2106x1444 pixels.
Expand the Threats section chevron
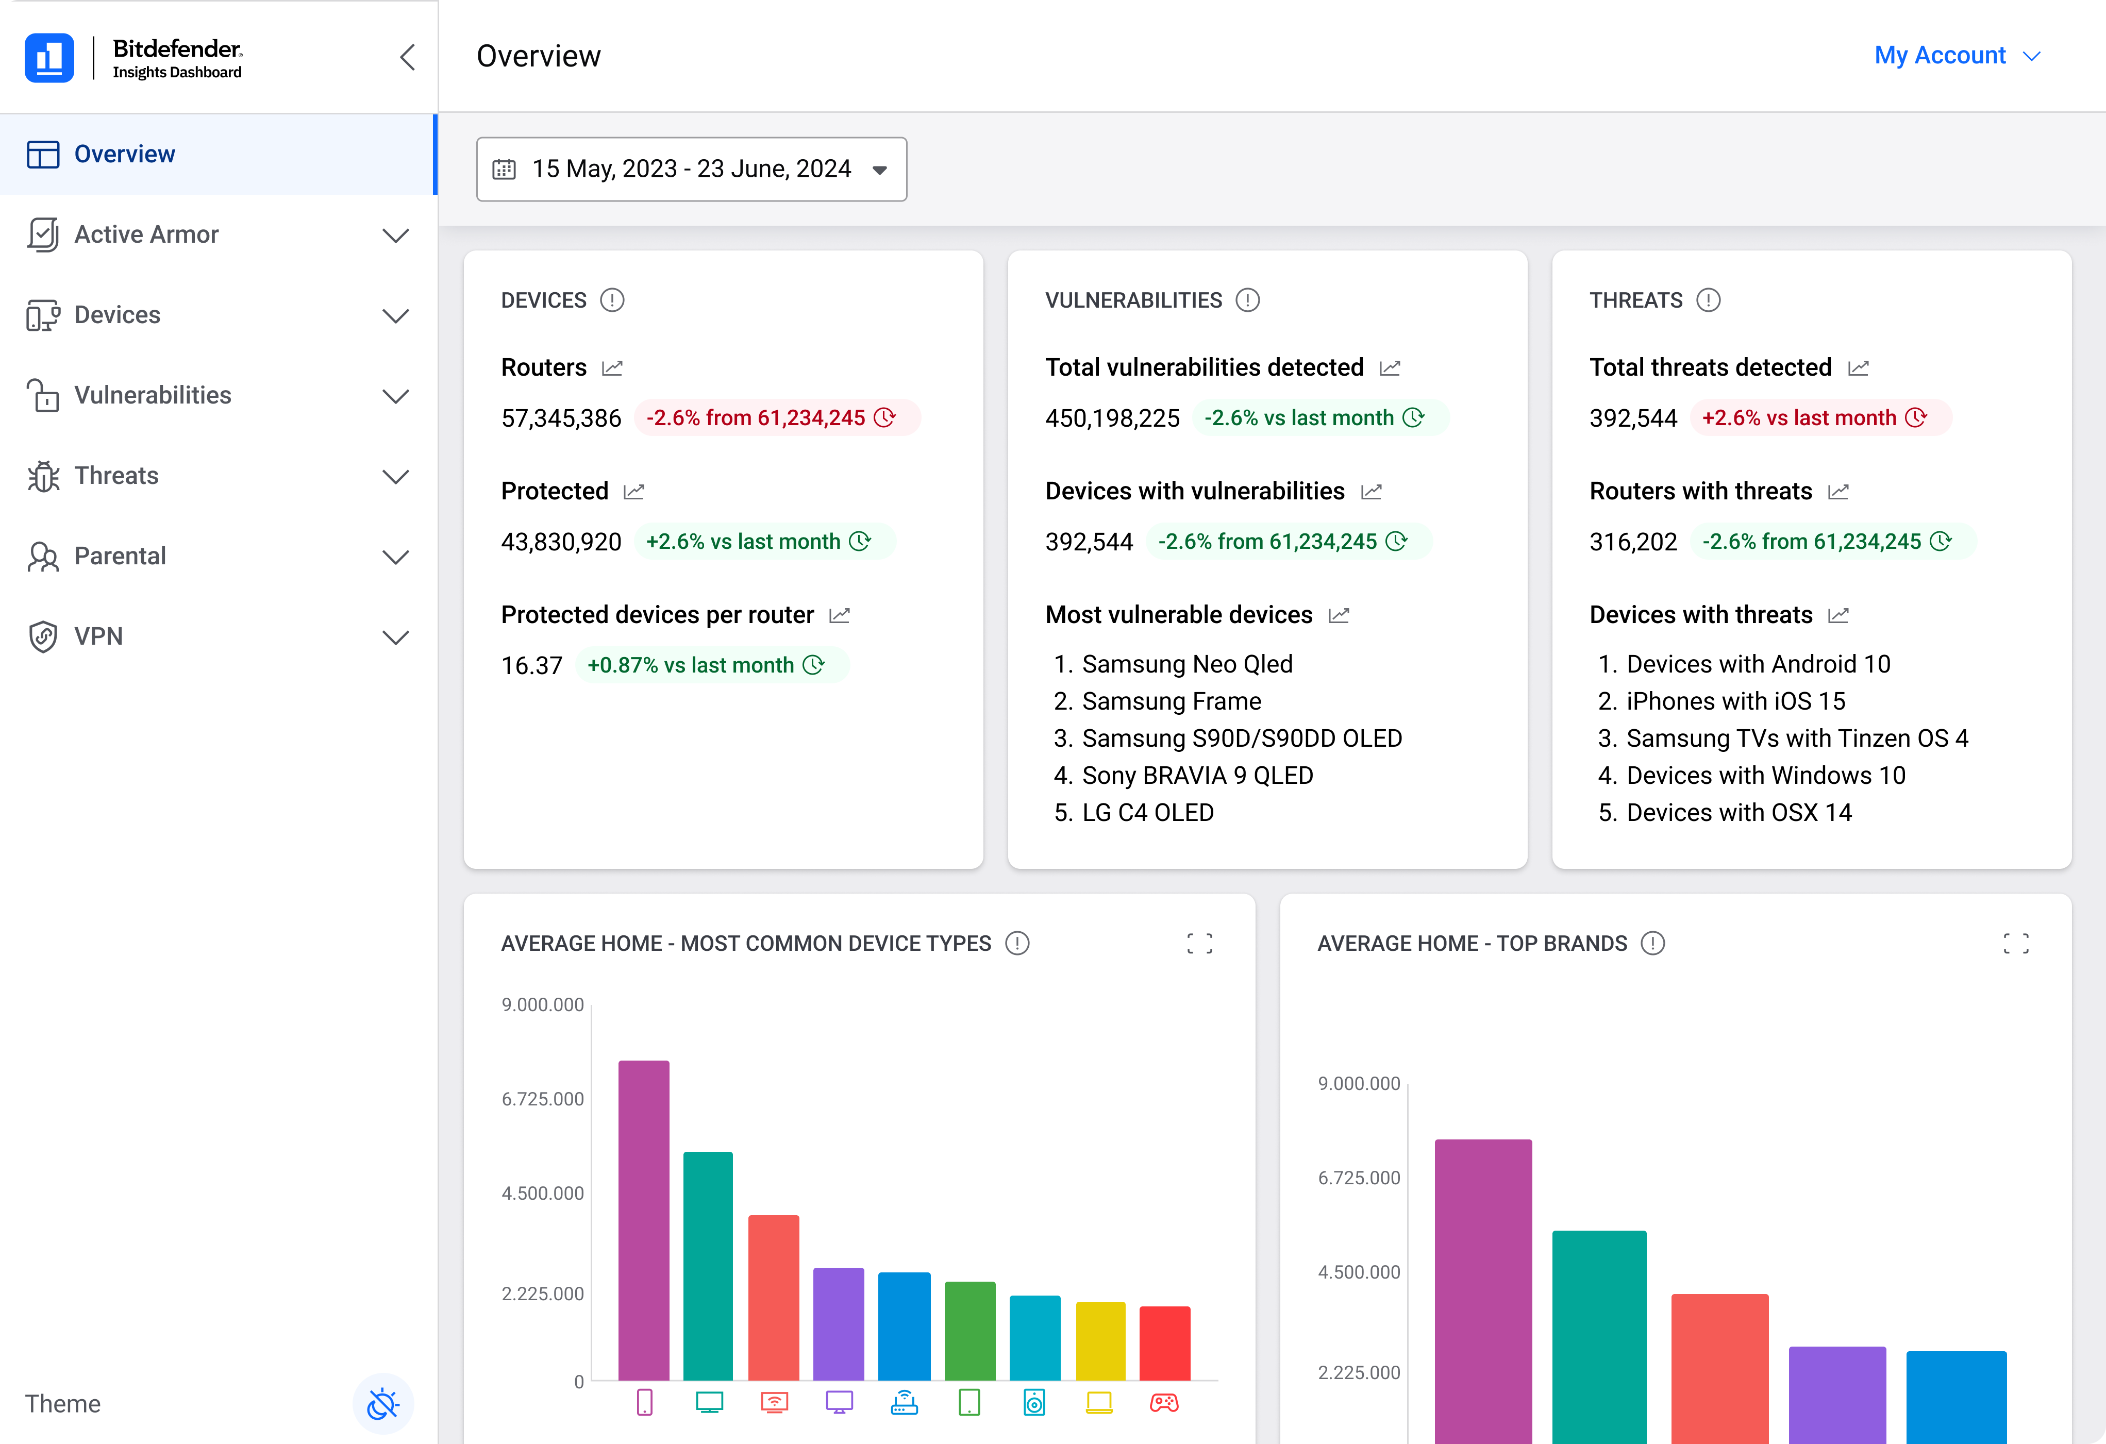(395, 477)
